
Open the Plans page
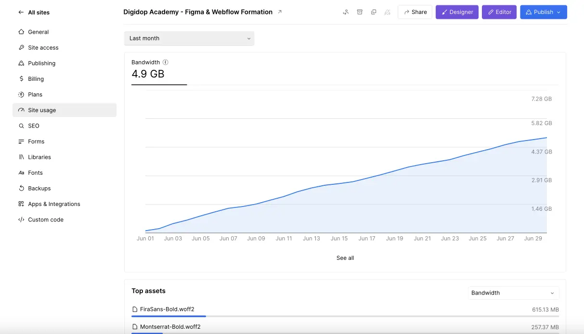[x=65, y=94]
